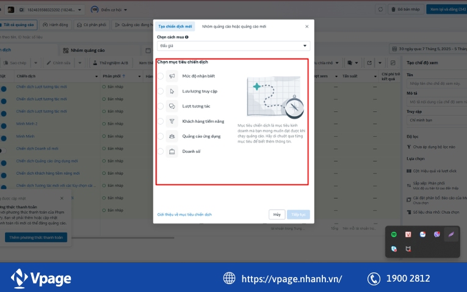Click the blue Zalo icon in system tray
The width and height of the screenshot is (467, 292).
pos(422,235)
